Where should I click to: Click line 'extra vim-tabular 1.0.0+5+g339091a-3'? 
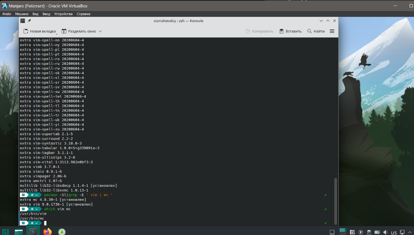click(x=59, y=148)
